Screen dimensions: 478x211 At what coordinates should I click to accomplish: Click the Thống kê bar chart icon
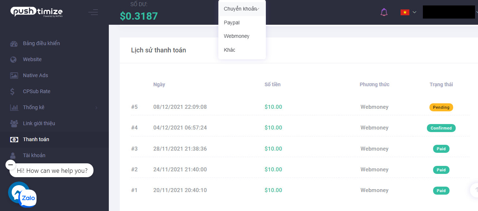click(x=14, y=108)
